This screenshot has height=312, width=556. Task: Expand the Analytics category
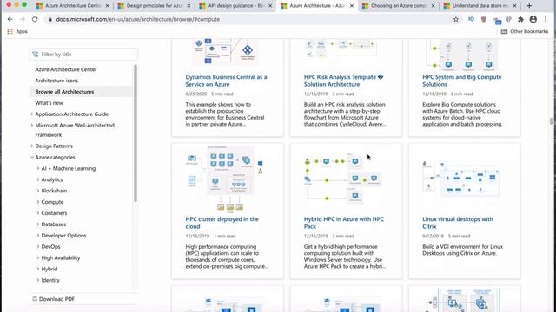(x=38, y=179)
